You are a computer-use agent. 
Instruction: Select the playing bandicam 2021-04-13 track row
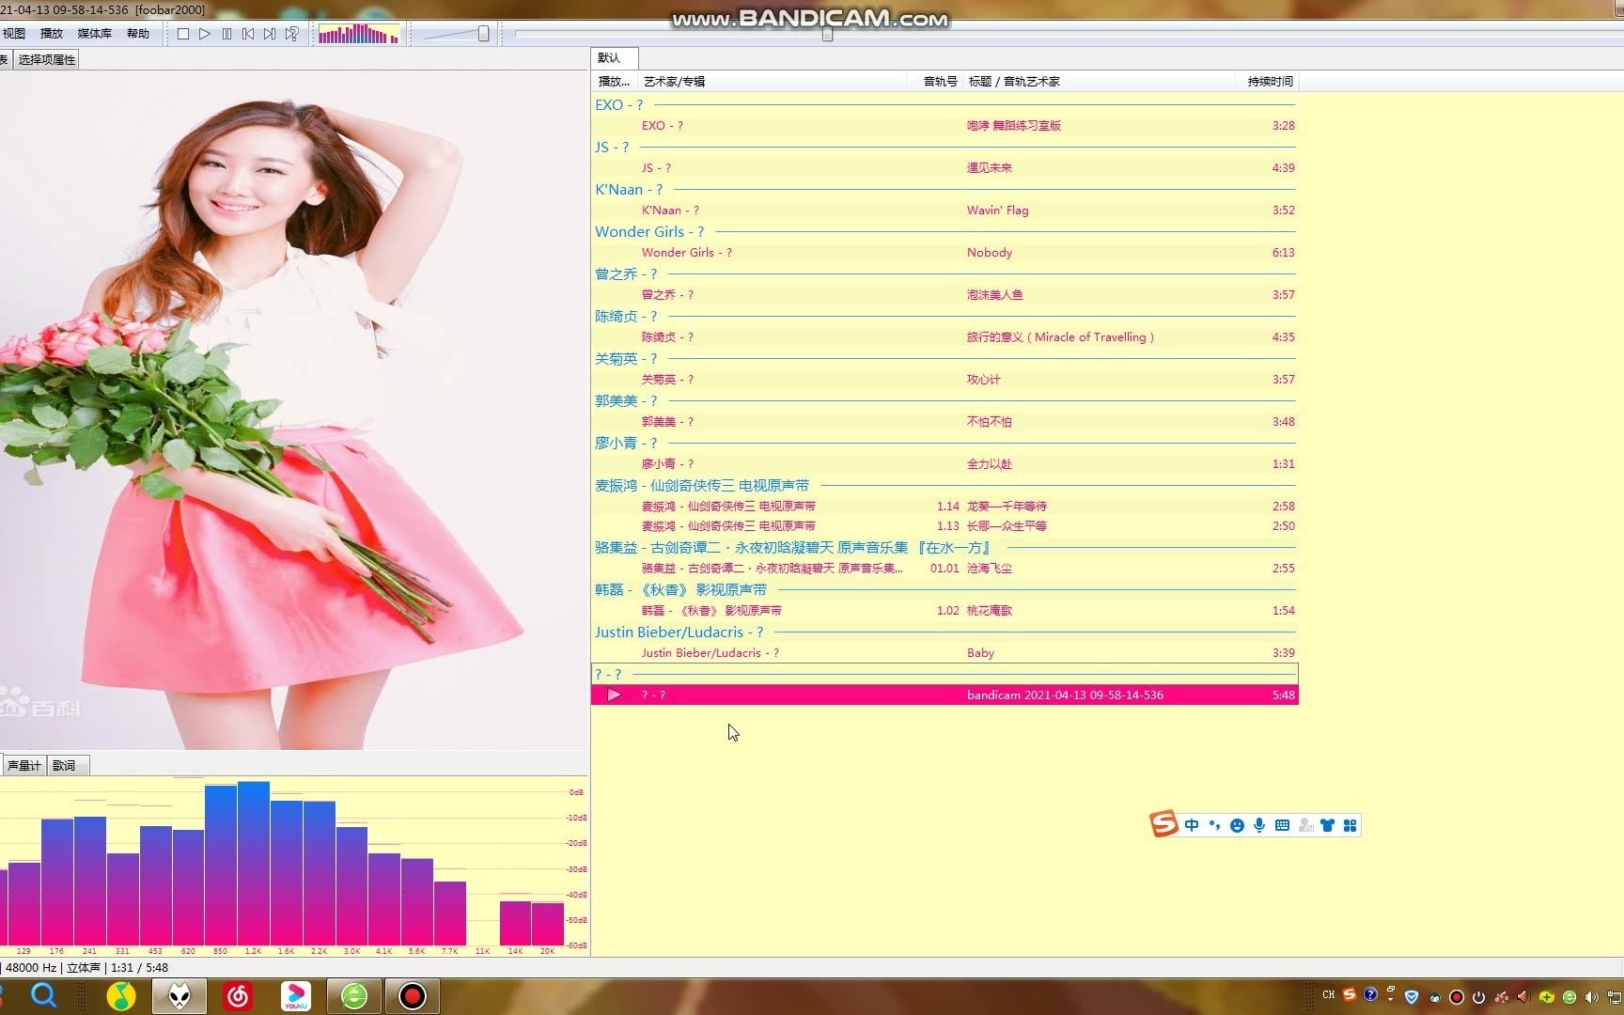coord(945,695)
